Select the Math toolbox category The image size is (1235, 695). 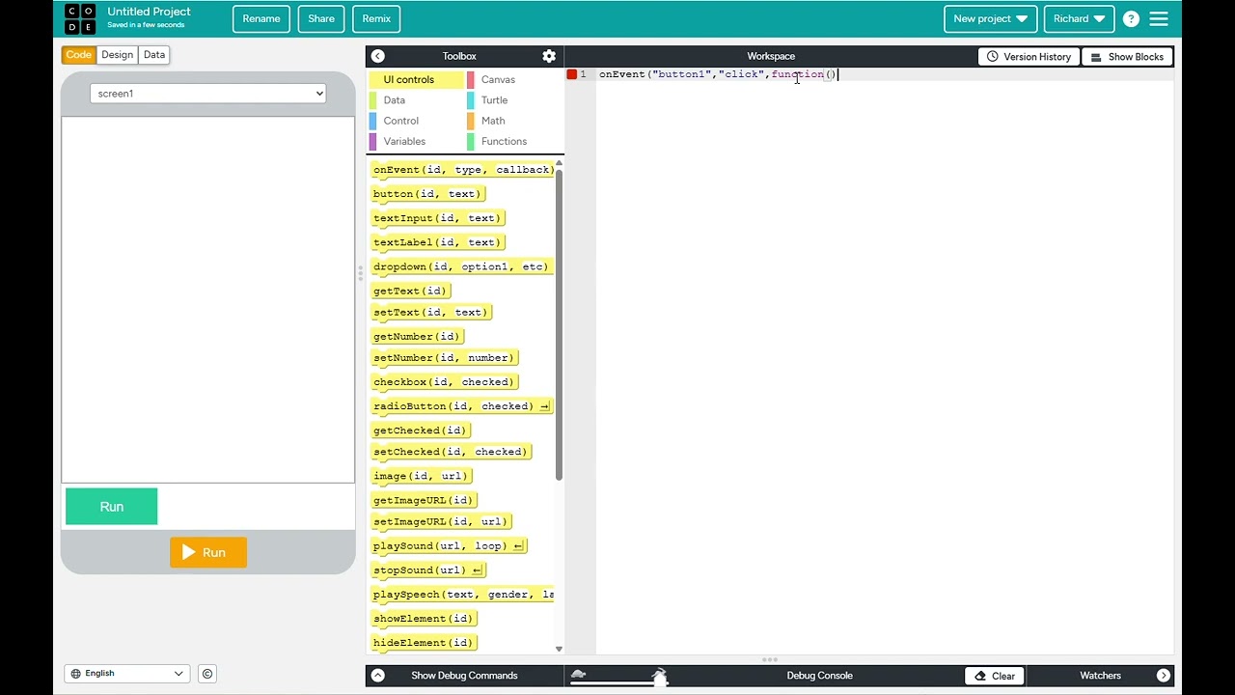[x=493, y=121]
